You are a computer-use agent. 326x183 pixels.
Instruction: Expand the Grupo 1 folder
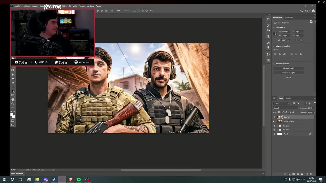278,130
